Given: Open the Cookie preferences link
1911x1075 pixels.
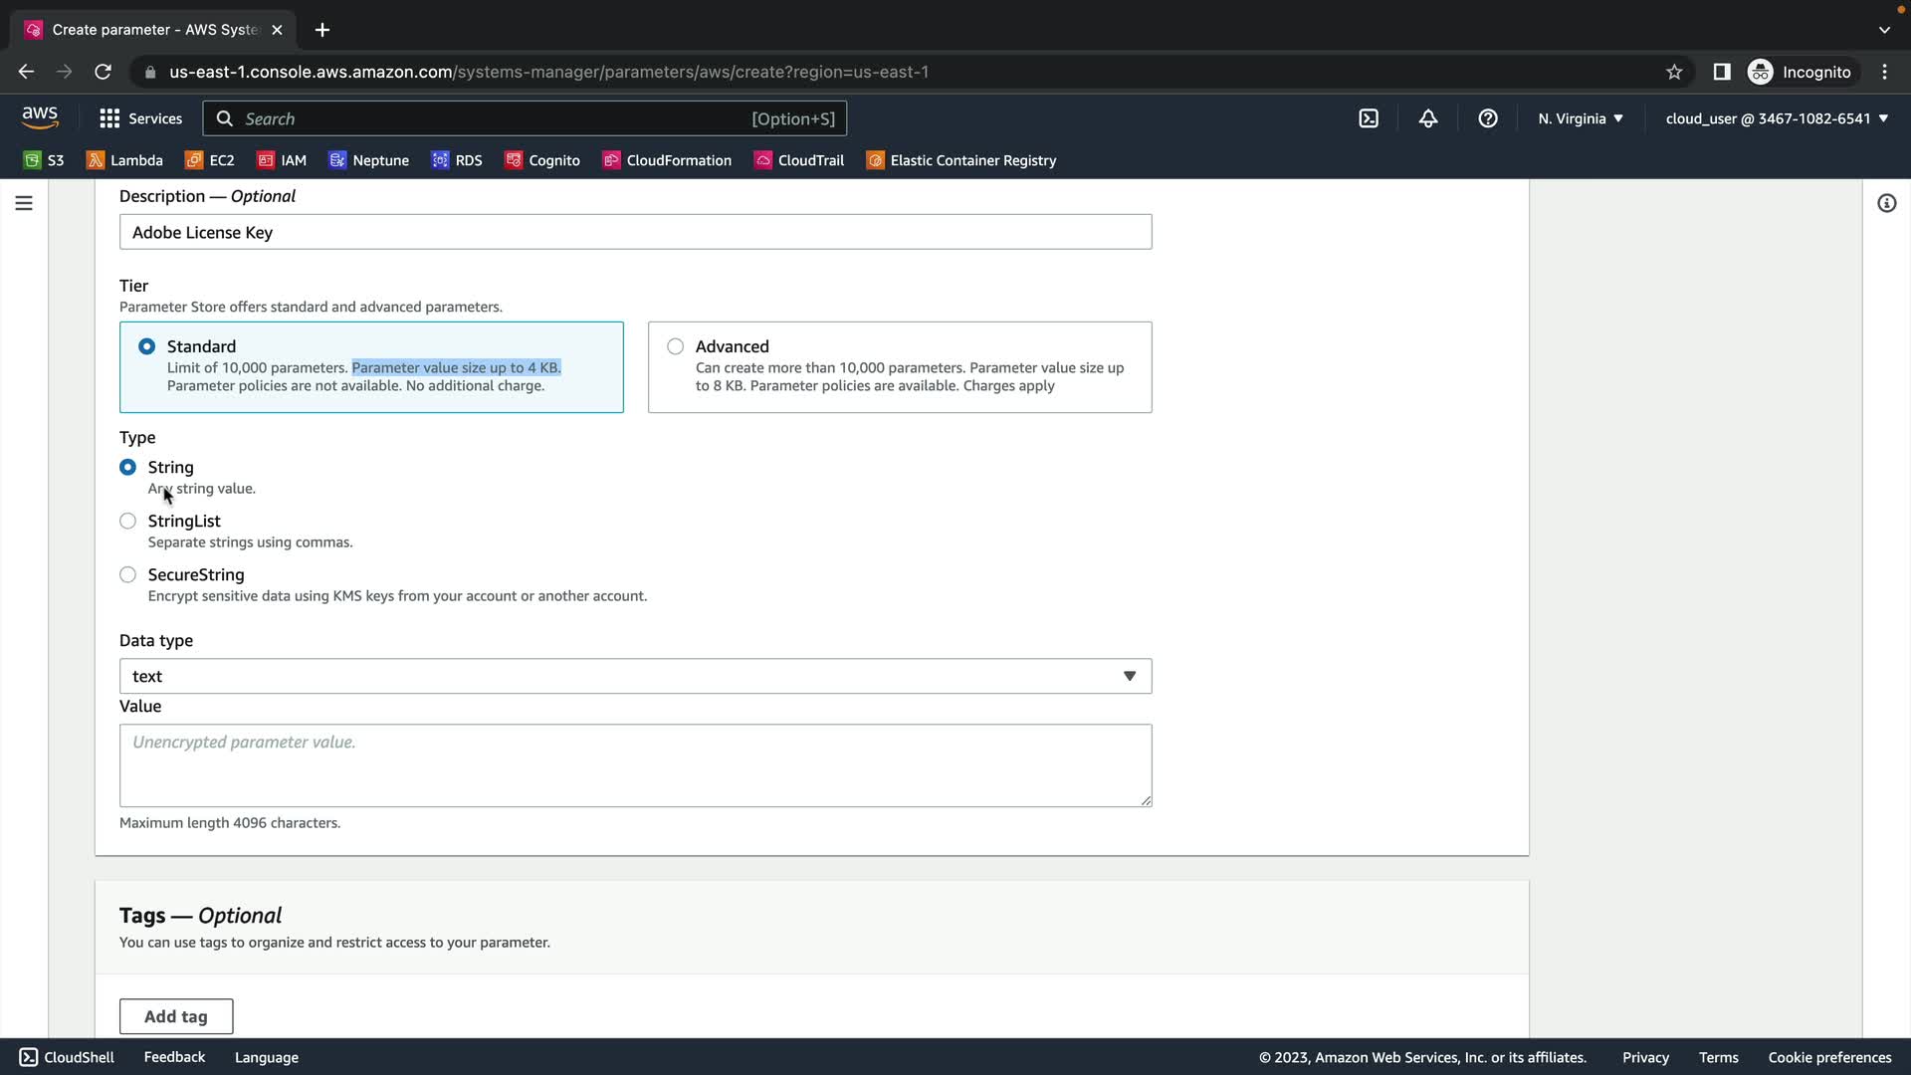Looking at the screenshot, I should (x=1829, y=1057).
